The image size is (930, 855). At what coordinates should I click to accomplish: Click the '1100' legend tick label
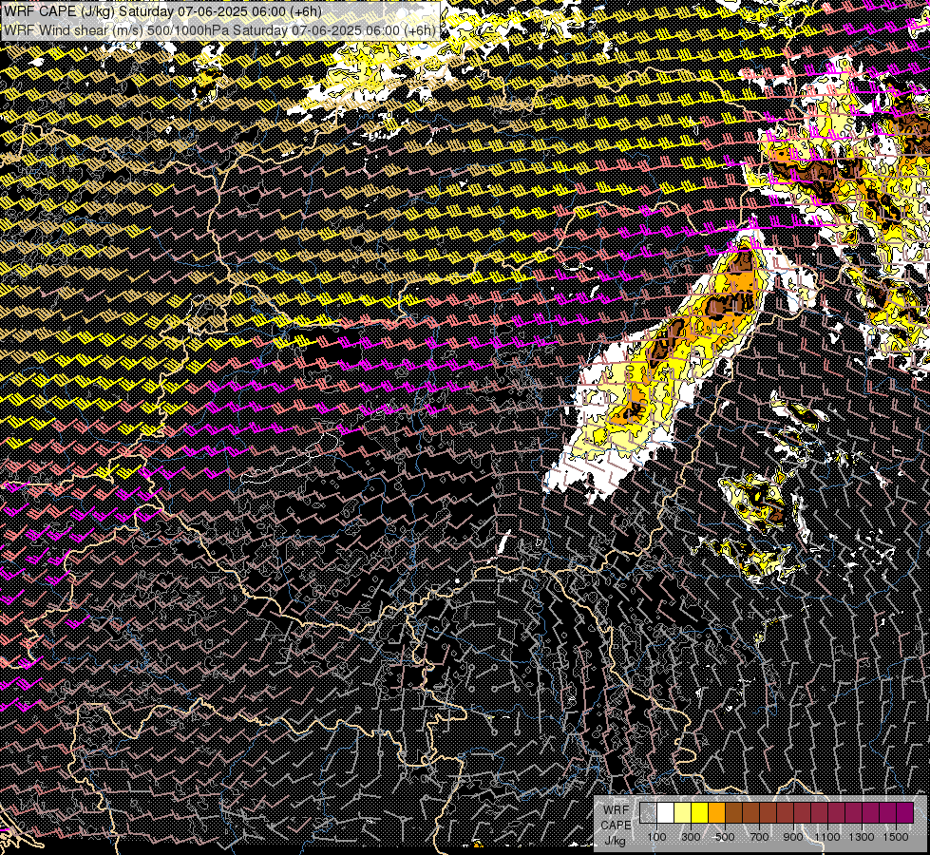(x=827, y=837)
